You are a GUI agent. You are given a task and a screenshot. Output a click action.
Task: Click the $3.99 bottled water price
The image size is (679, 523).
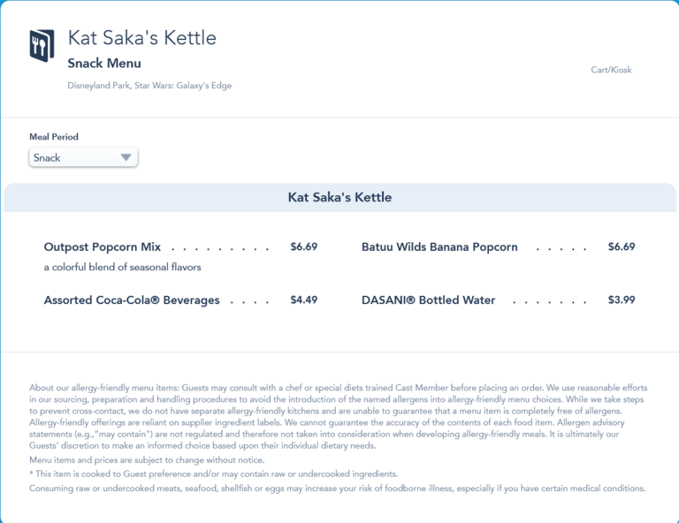[622, 300]
